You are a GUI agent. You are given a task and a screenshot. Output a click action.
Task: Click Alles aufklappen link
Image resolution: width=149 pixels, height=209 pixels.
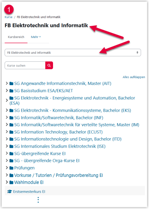click(134, 77)
